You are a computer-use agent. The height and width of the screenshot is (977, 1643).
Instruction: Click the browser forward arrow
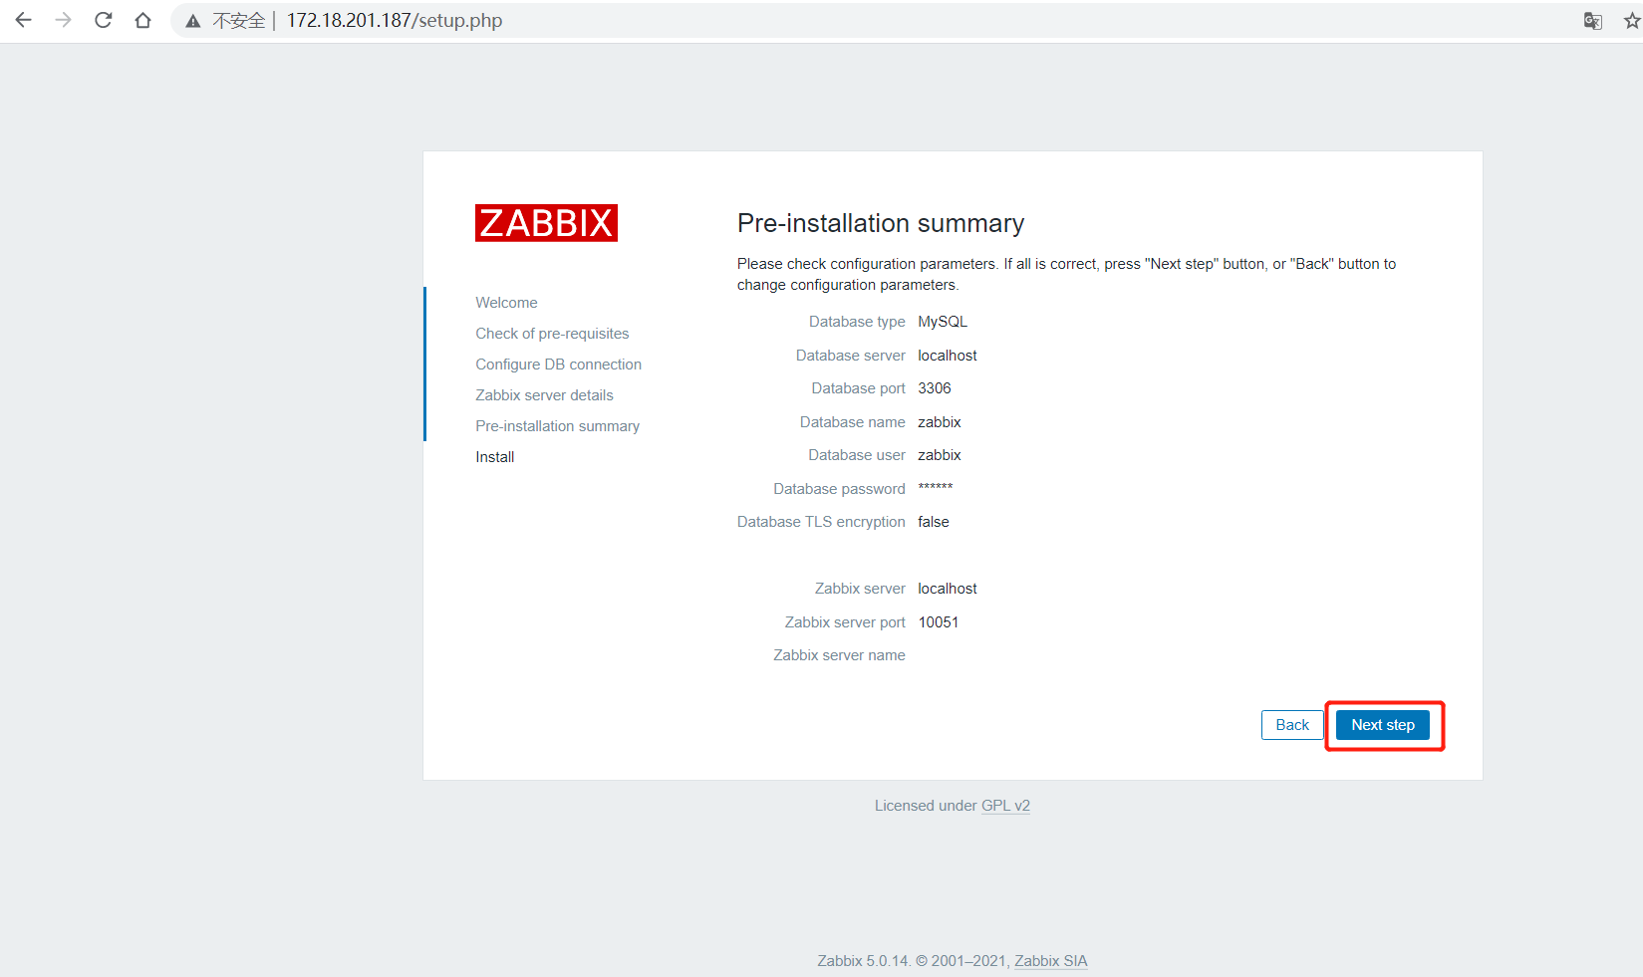(x=64, y=20)
